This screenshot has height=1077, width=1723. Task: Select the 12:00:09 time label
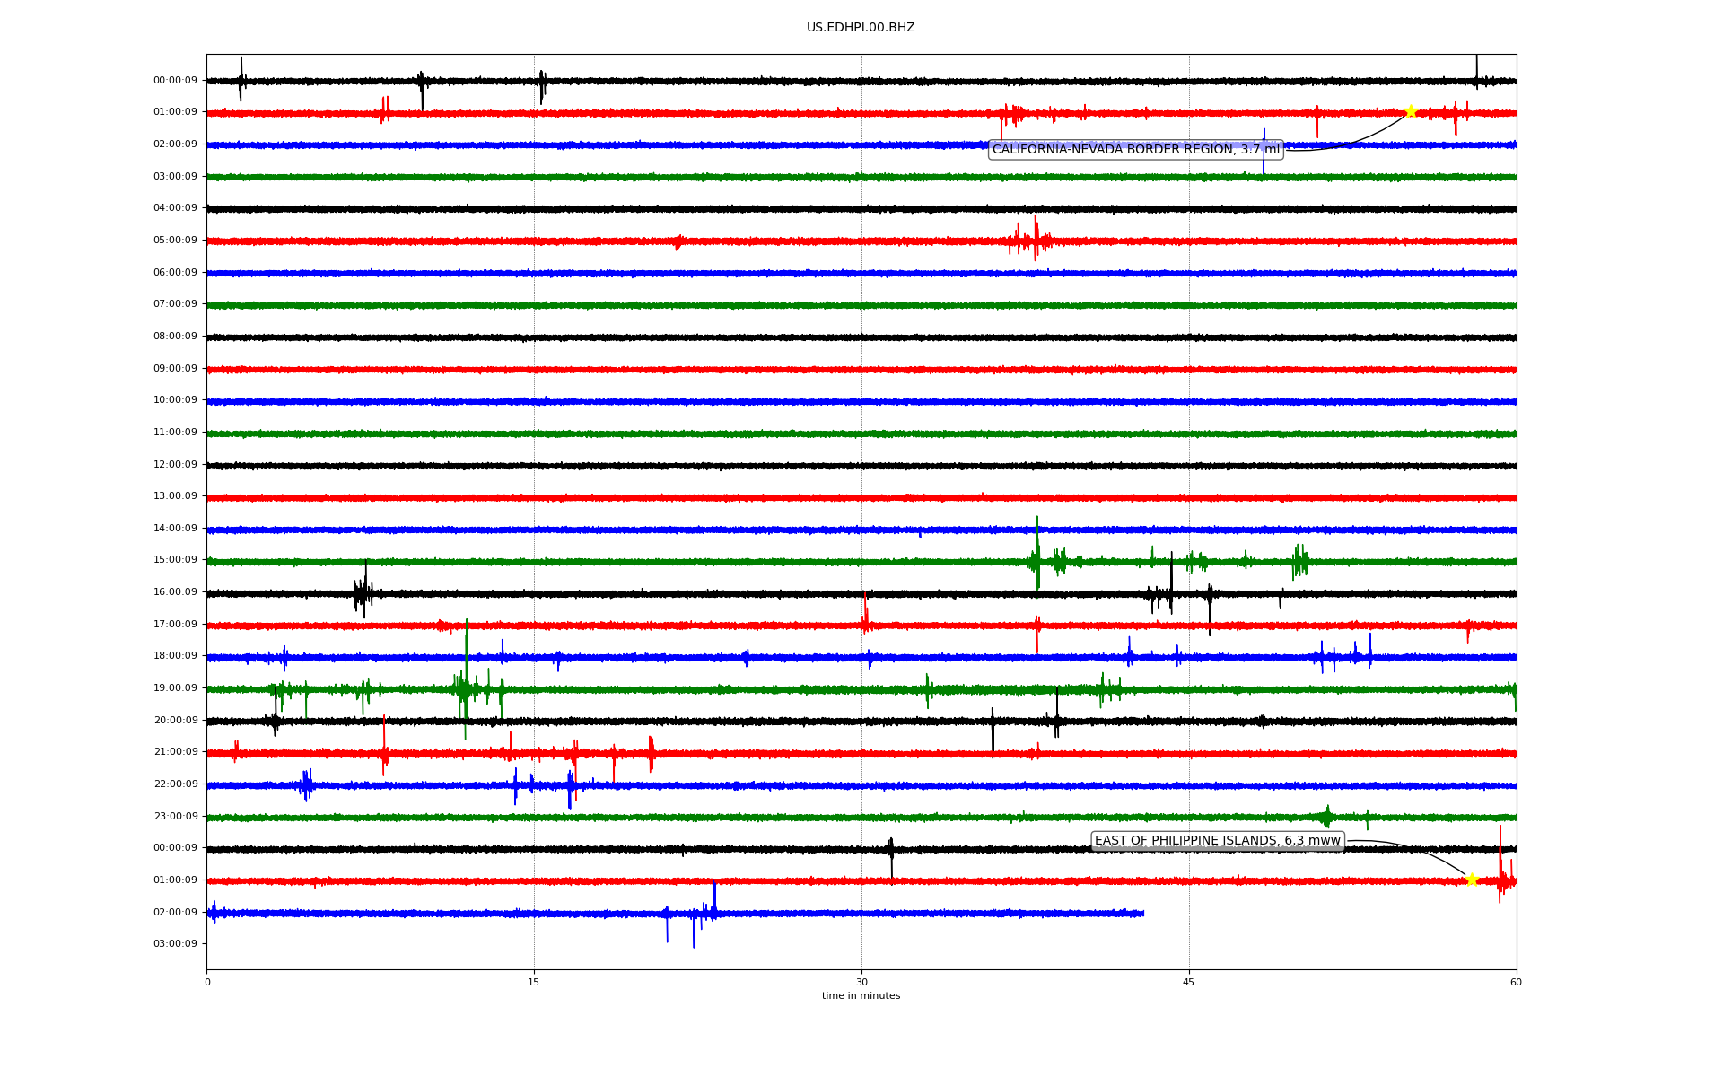click(x=175, y=465)
